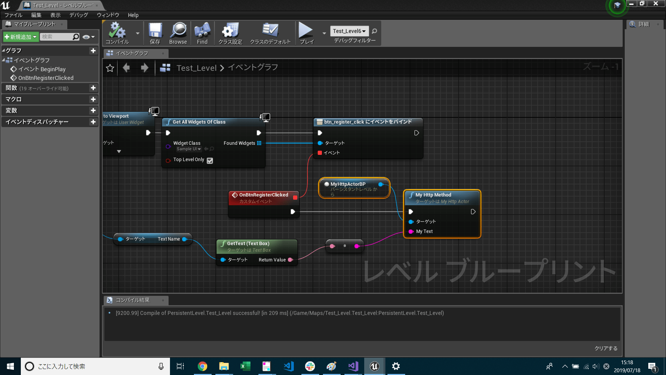The width and height of the screenshot is (666, 375).
Task: Open the play options dropdown arrow
Action: 324,33
